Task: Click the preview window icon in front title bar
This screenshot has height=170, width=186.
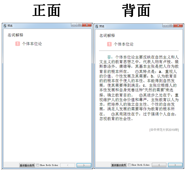Action: [5, 26]
